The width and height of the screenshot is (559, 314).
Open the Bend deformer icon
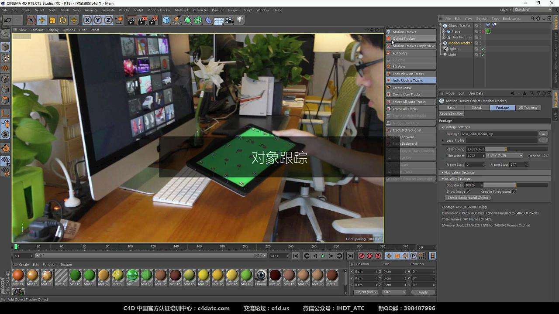point(208,20)
